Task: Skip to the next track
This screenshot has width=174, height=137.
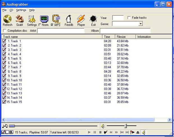Action: tap(127, 132)
